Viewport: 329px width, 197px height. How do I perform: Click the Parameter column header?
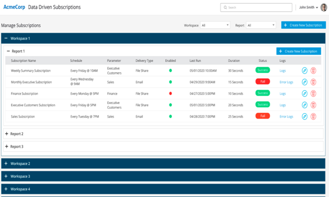point(114,61)
